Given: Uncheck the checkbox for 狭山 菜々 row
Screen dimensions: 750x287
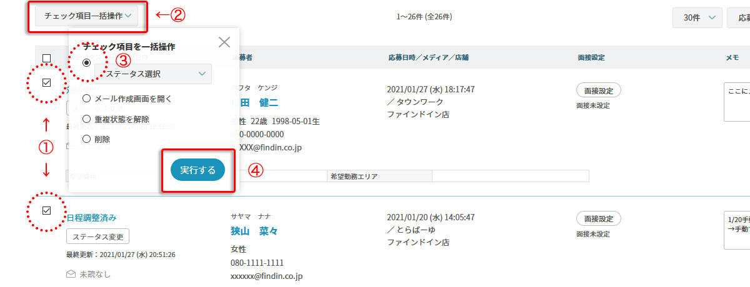Looking at the screenshot, I should click(46, 210).
